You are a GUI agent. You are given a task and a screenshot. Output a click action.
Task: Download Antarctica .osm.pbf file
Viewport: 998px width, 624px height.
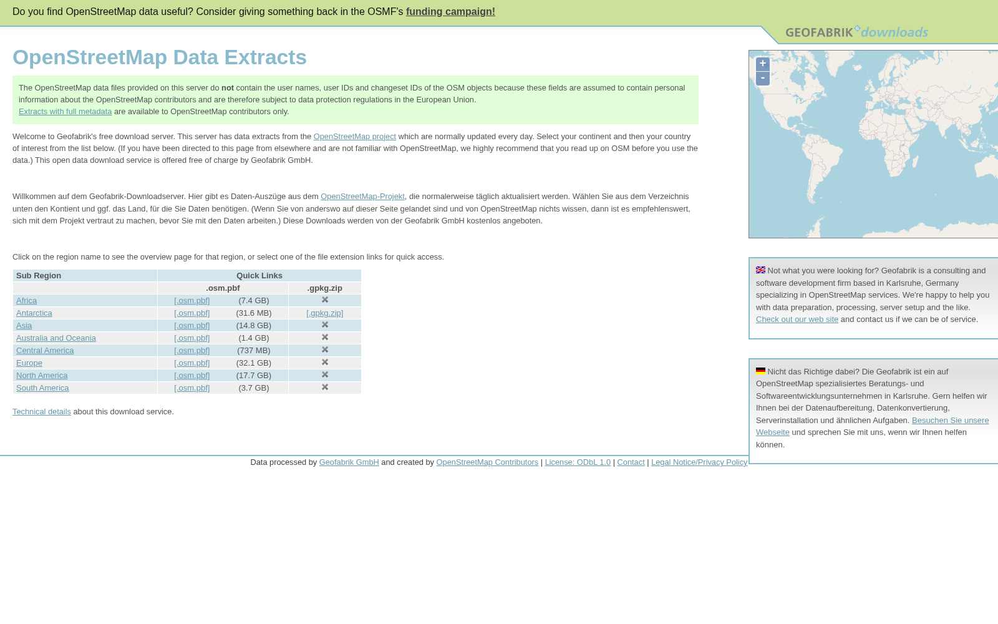(x=191, y=313)
